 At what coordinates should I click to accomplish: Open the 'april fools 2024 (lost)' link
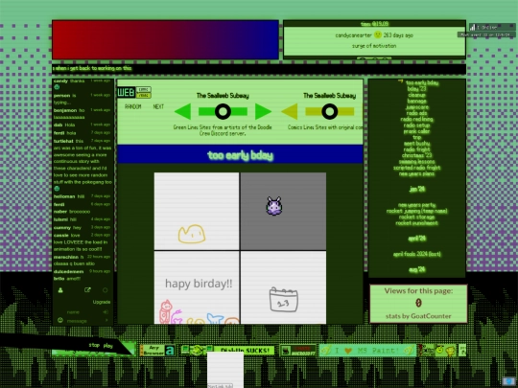coord(416,254)
